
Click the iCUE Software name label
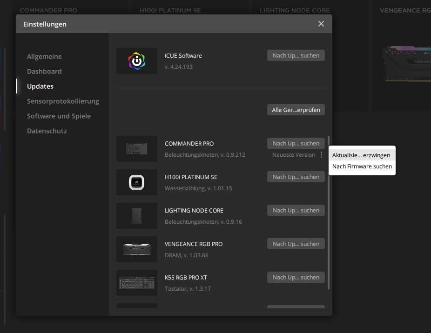pos(183,55)
